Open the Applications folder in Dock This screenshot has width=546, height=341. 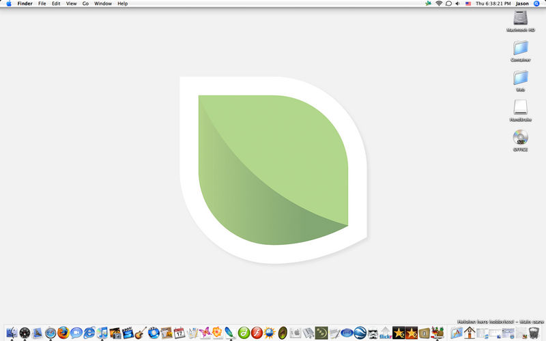[x=457, y=333]
